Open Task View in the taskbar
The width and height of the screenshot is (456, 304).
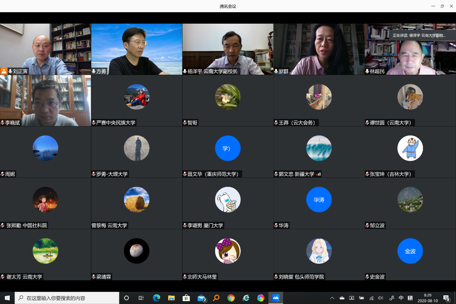(141, 298)
